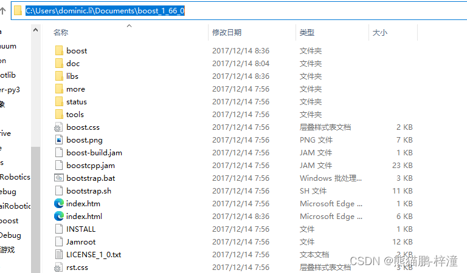Image resolution: width=467 pixels, height=273 pixels.
Task: Click the 23 KB size of boostcpp.jam
Action: (403, 166)
